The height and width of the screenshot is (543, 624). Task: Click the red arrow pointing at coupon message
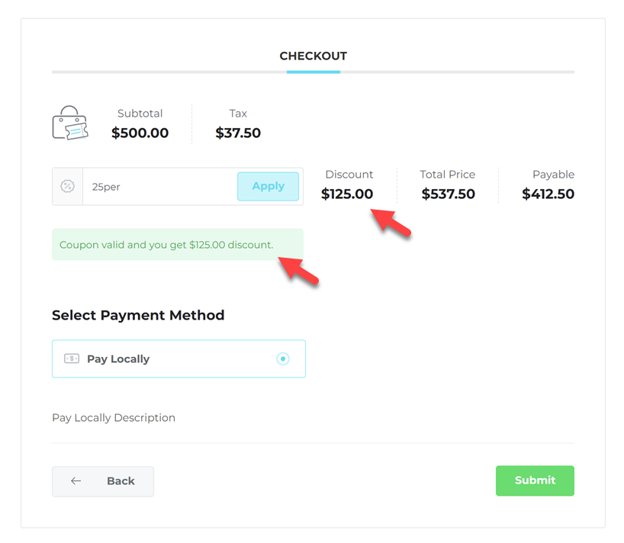pos(298,271)
